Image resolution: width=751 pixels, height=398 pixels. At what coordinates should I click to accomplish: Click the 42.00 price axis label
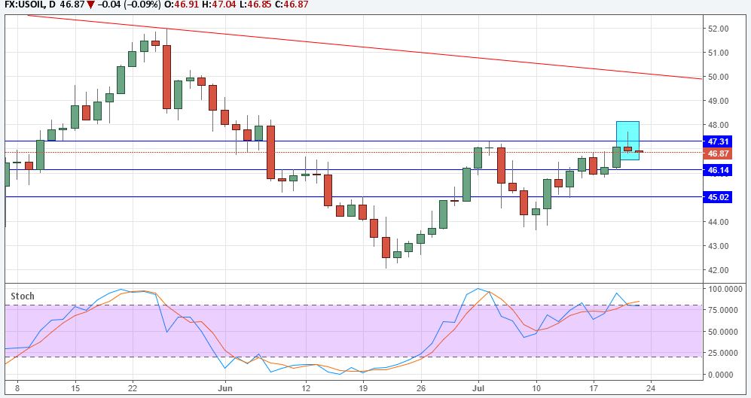coord(718,270)
